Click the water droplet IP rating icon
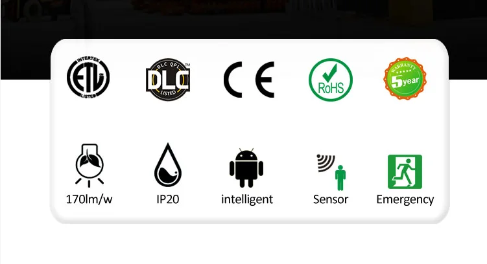Screen dimensions: 487x264 click(168, 165)
